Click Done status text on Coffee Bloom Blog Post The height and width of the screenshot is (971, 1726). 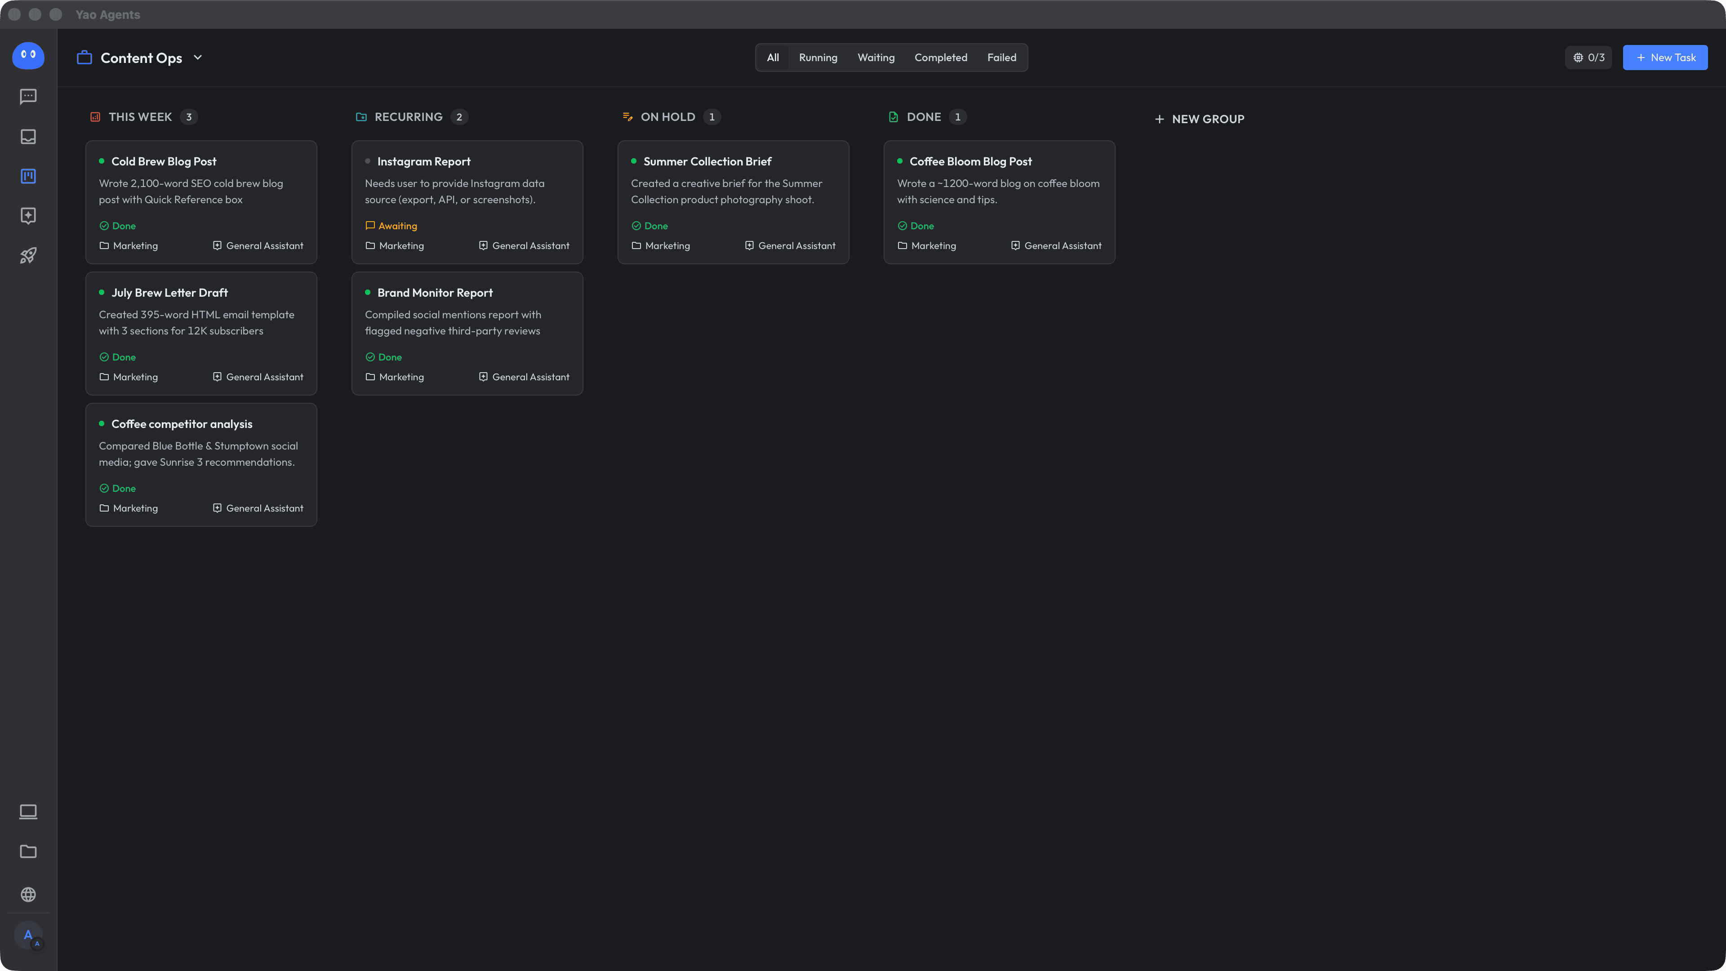pyautogui.click(x=922, y=226)
